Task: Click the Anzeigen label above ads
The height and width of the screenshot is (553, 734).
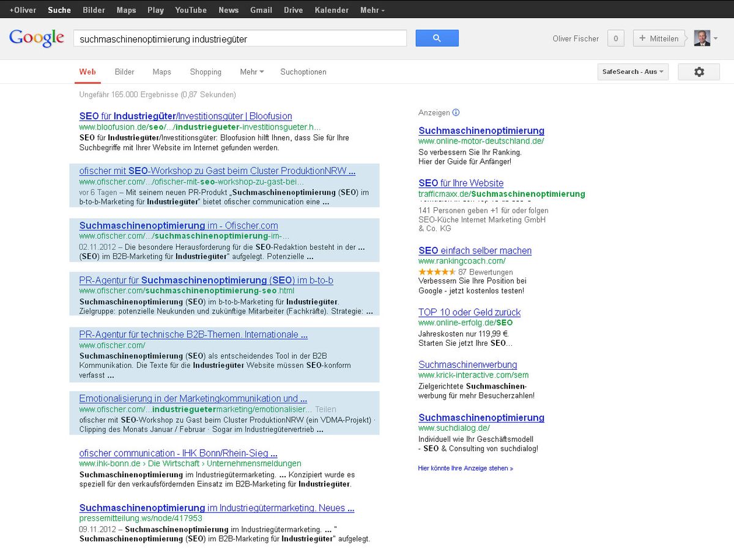Action: coord(434,113)
